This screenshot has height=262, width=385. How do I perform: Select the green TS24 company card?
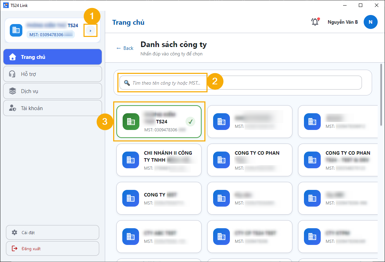pyautogui.click(x=159, y=122)
